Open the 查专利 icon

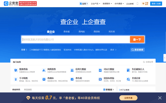[72, 79]
